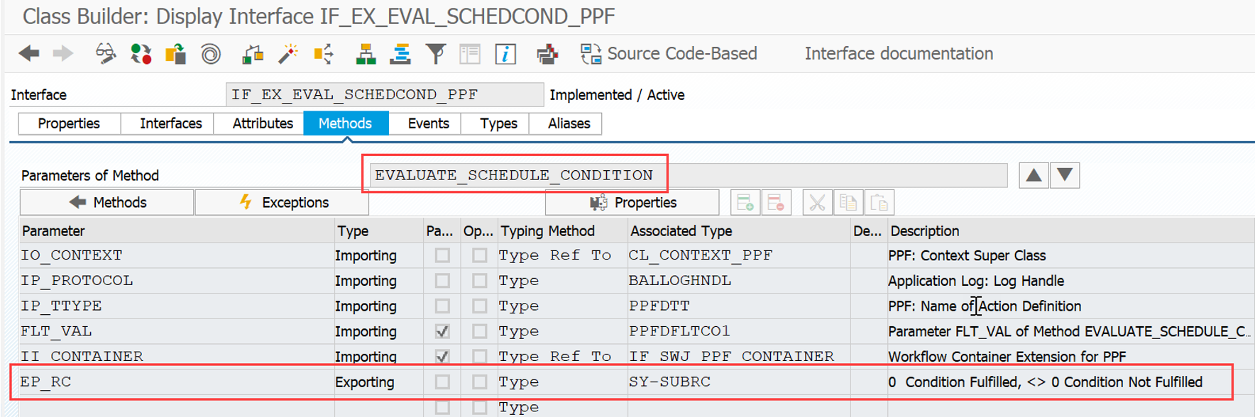Open the Where-Used List arrows icon
Screen dimensions: 1255x417
point(324,54)
